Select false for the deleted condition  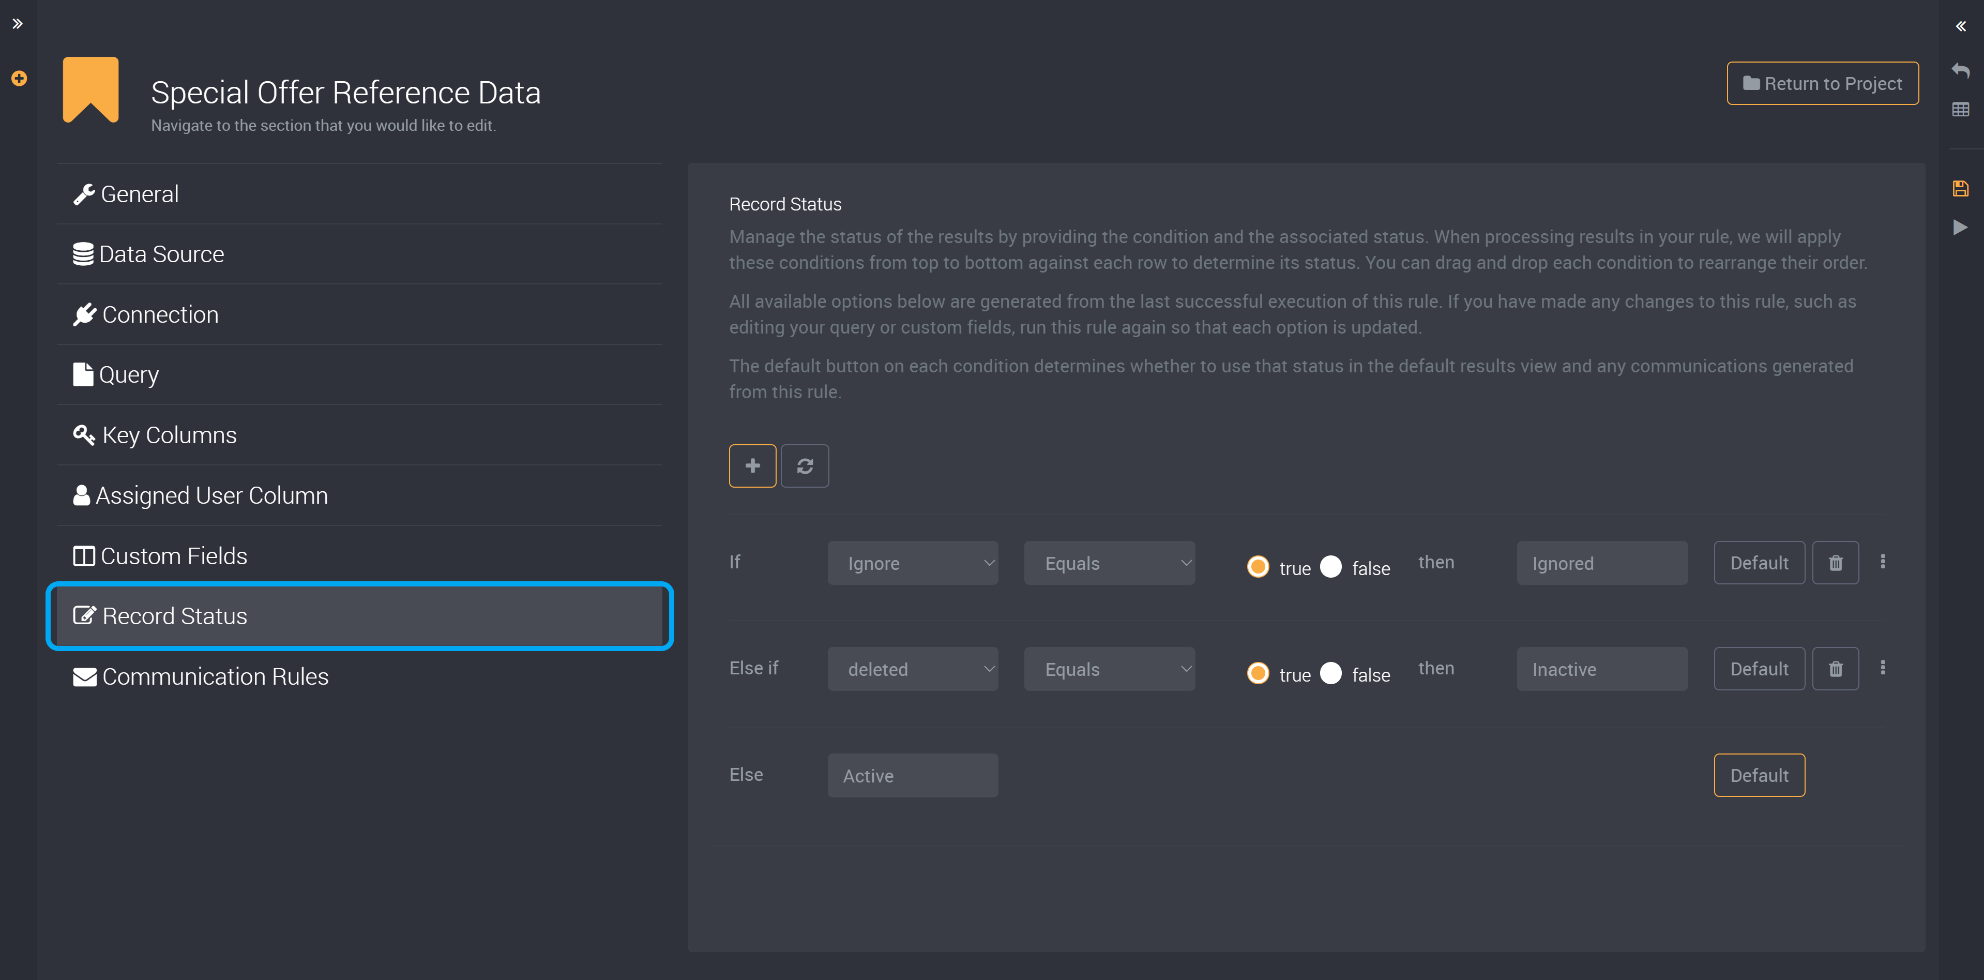click(1331, 673)
